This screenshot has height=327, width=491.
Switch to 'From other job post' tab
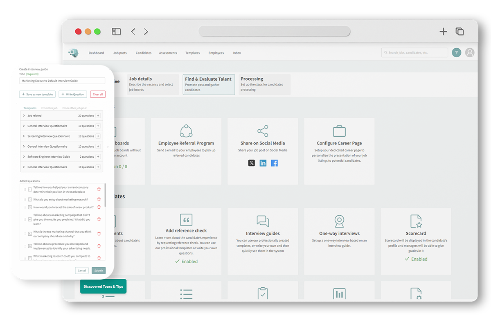[74, 108]
